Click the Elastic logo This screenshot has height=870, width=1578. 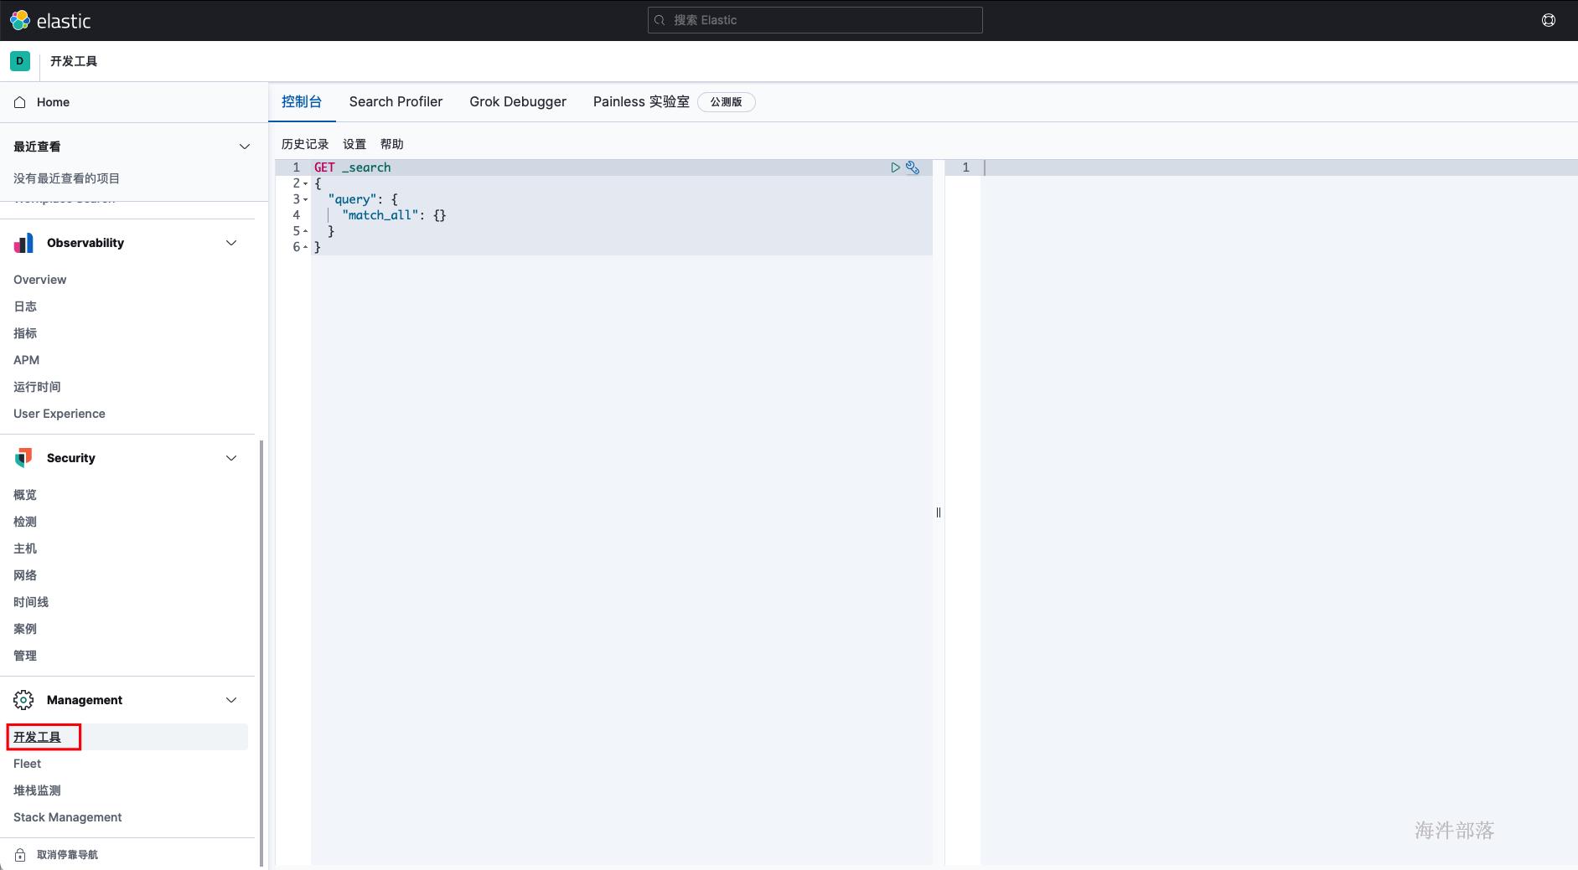point(50,20)
